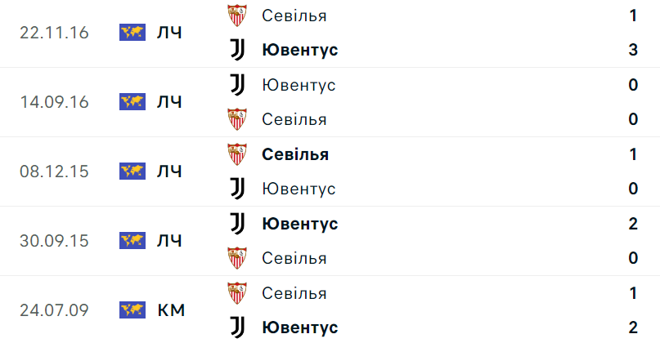Click Sevilla crest in 08.12.15 match
Screen dimensions: 660x343
236,154
